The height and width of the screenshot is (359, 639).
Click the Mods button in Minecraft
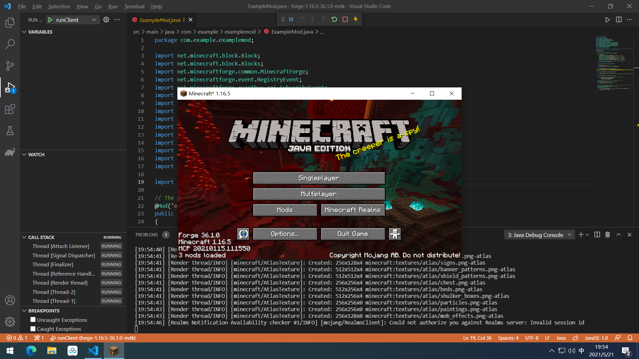(x=285, y=210)
